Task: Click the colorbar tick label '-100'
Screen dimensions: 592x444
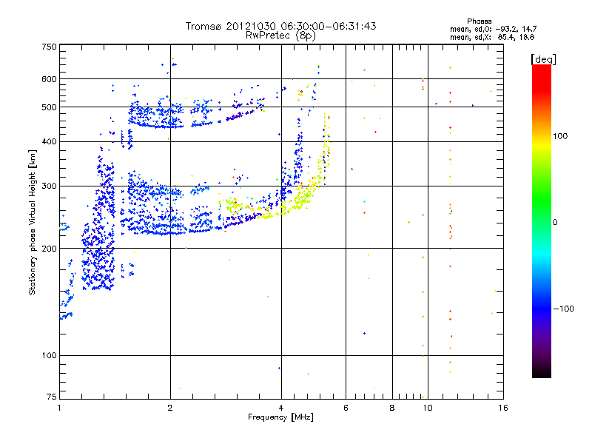Action: click(x=563, y=309)
